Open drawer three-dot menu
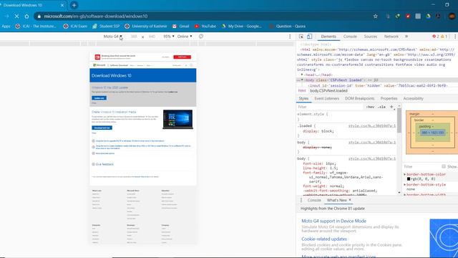The image size is (458, 258). 301,201
